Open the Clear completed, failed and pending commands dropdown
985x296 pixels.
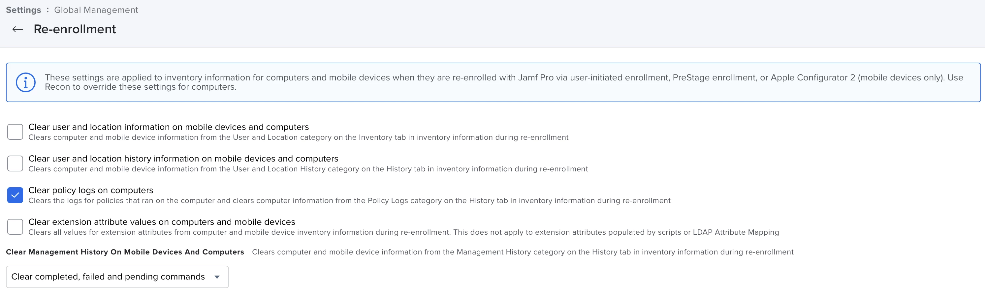117,277
